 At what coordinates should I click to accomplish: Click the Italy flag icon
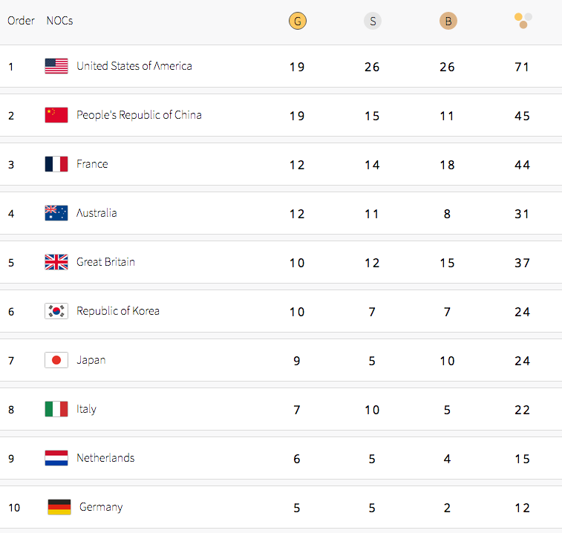[56, 409]
